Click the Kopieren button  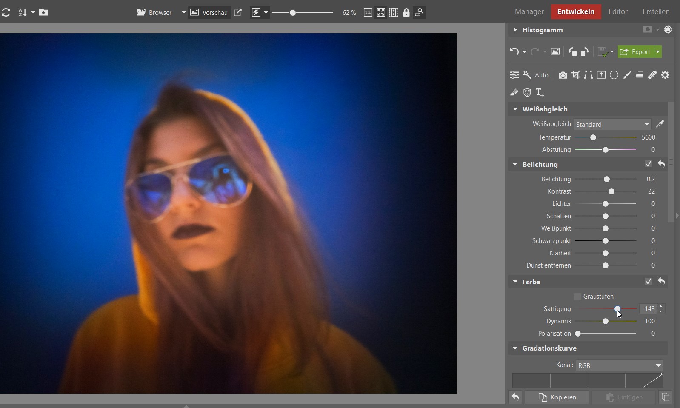click(557, 397)
